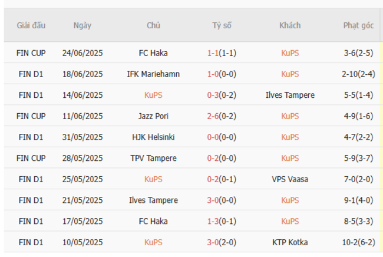Image resolution: width=383 pixels, height=257 pixels.
Task: Click the Giải đấu column header
Action: click(x=31, y=25)
